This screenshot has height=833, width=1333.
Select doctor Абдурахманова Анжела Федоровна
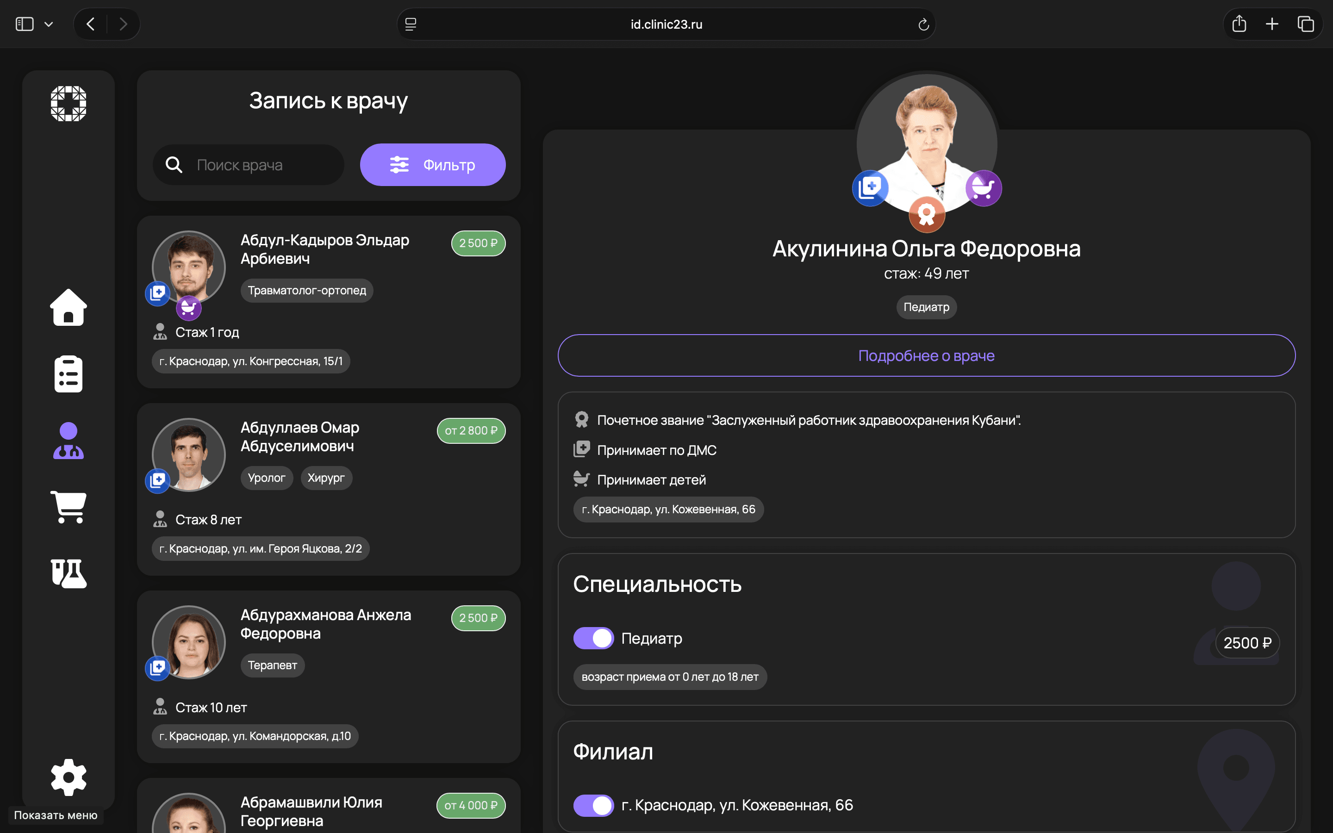(329, 677)
